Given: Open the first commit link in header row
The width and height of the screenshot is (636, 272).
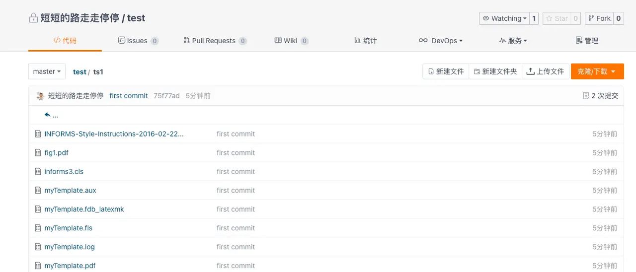Looking at the screenshot, I should (x=129, y=96).
